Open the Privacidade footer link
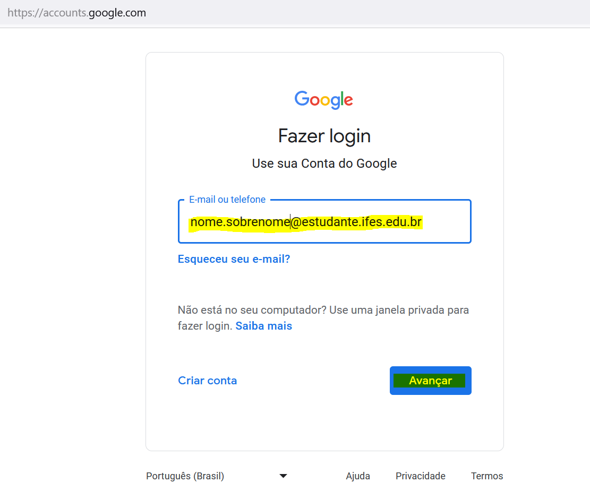The height and width of the screenshot is (491, 590). coord(421,476)
